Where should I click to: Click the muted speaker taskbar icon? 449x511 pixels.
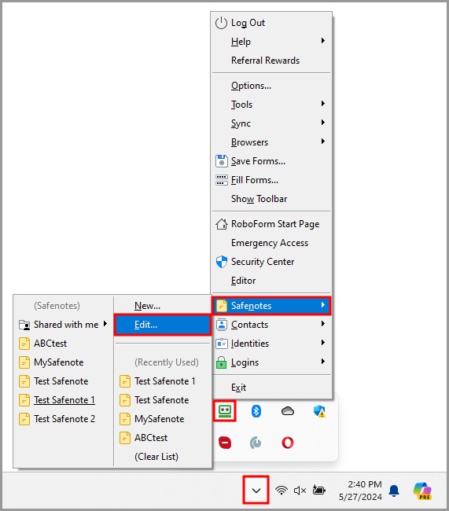(x=300, y=490)
